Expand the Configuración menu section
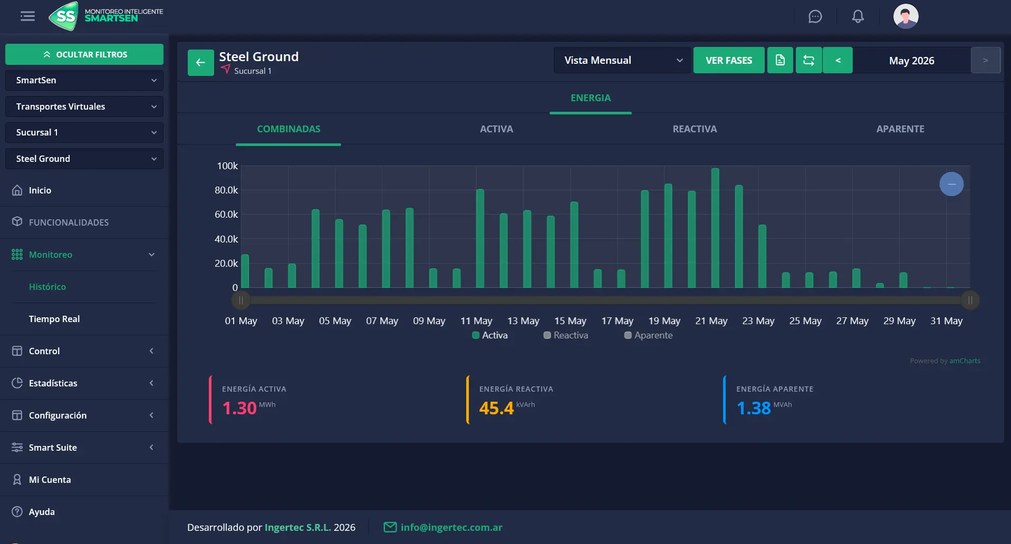The image size is (1011, 544). (x=151, y=415)
